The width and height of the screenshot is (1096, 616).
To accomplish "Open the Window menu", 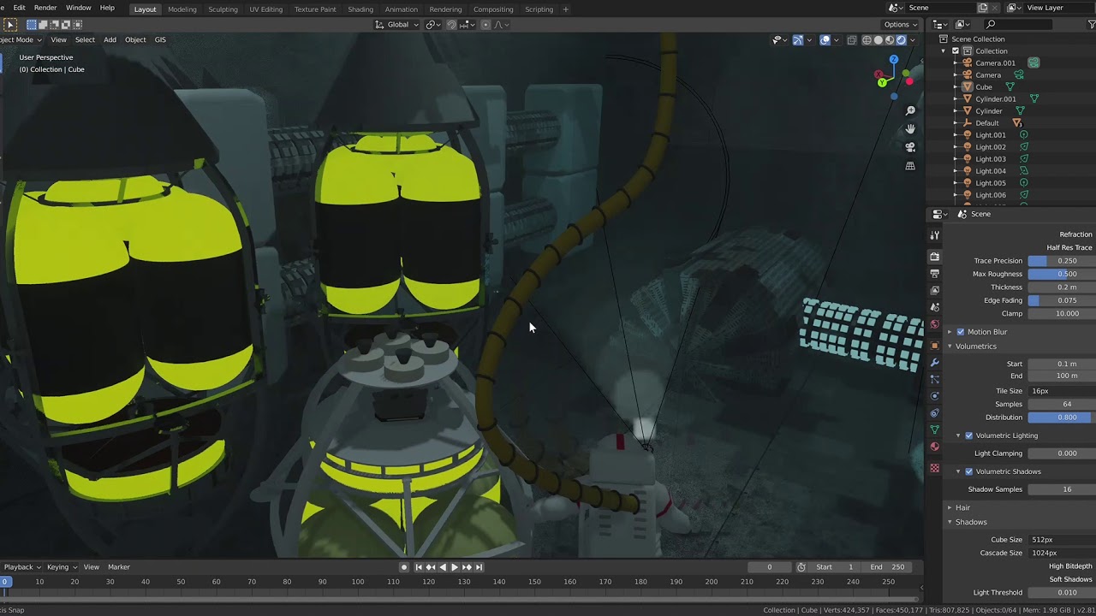I will tap(78, 8).
